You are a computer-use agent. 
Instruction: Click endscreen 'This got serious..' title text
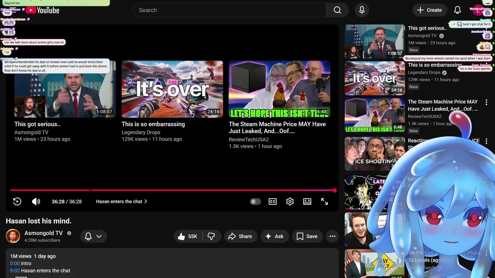tap(38, 124)
